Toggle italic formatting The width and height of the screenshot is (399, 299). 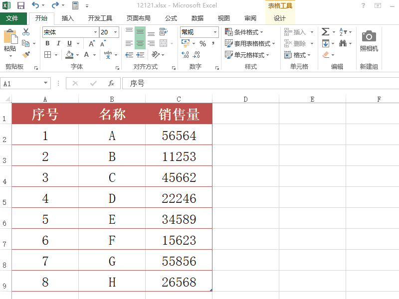tap(58, 43)
